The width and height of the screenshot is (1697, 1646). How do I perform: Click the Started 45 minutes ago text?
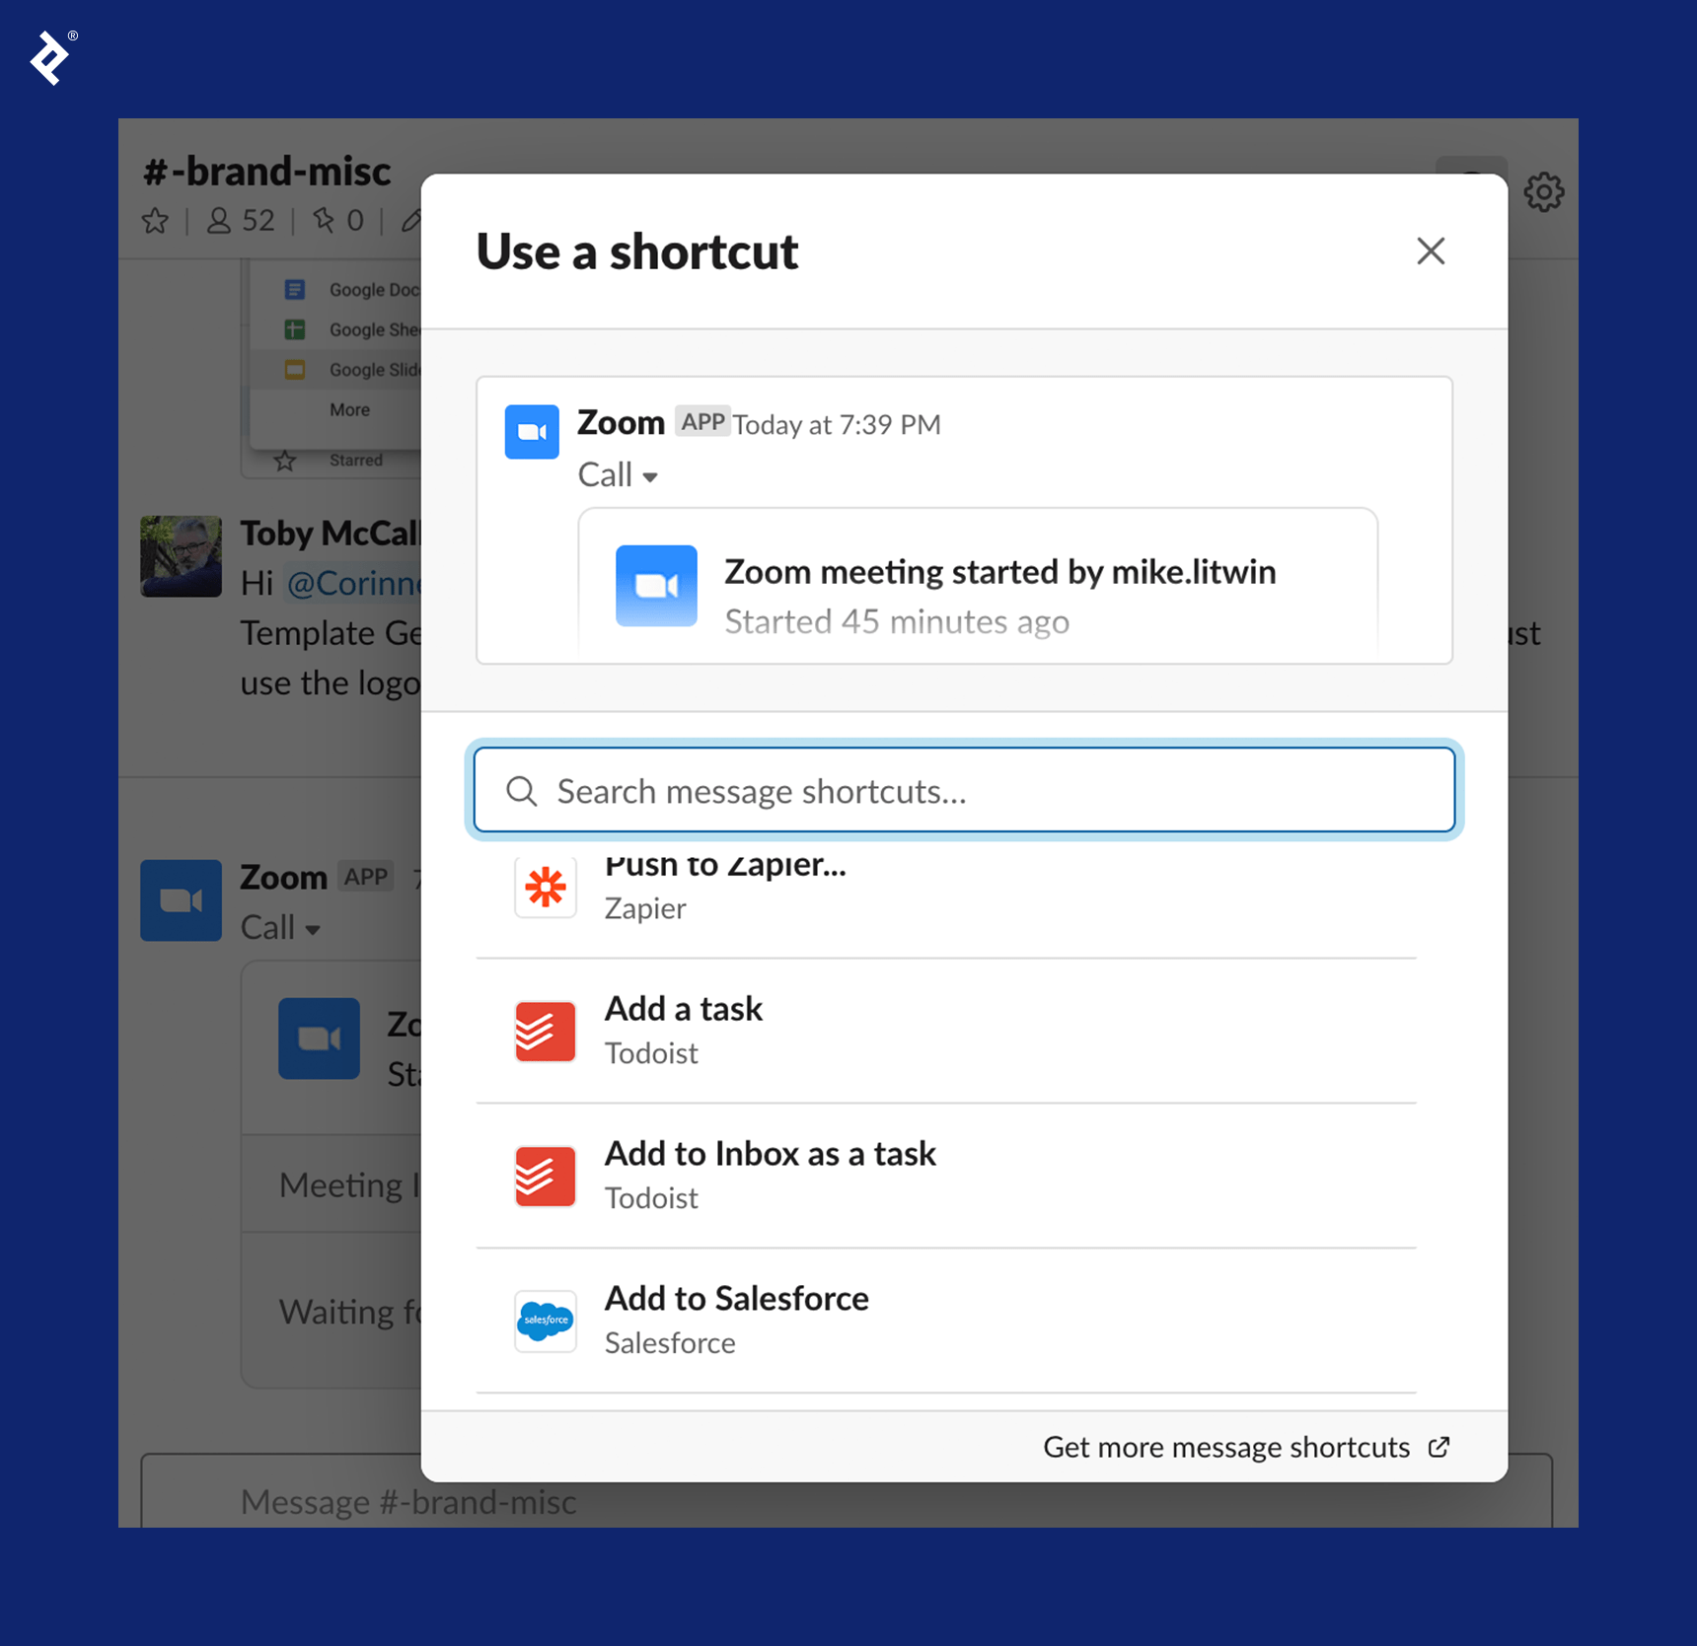point(897,622)
